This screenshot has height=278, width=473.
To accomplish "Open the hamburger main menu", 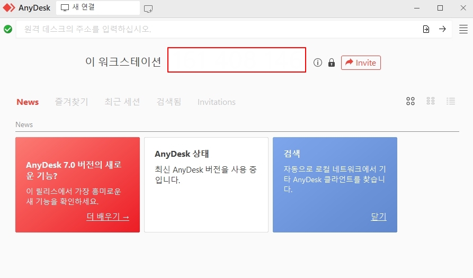I will [x=463, y=29].
